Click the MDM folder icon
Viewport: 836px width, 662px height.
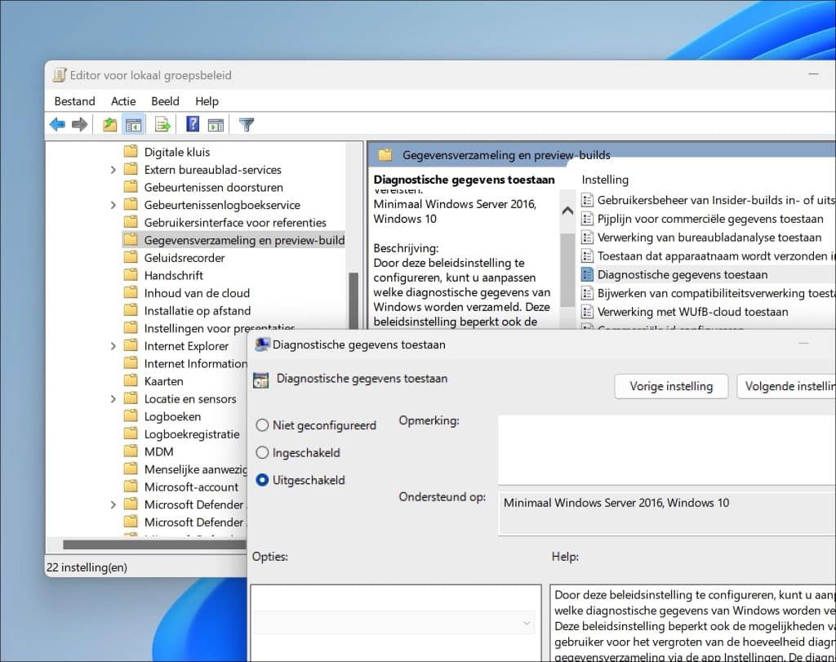pyautogui.click(x=131, y=451)
